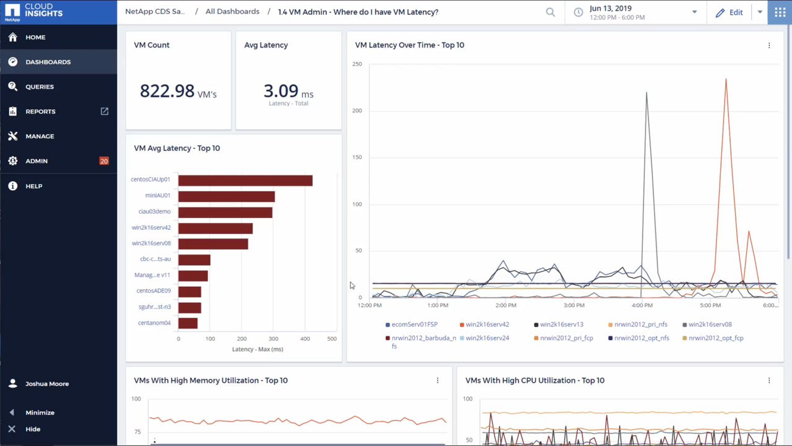Click the Edit dashboard button
792x446 pixels.
[x=729, y=12]
